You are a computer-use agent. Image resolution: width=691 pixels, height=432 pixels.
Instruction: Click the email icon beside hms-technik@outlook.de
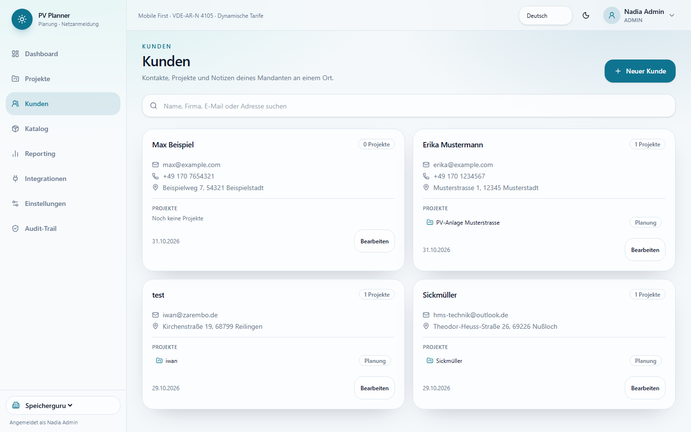(426, 315)
